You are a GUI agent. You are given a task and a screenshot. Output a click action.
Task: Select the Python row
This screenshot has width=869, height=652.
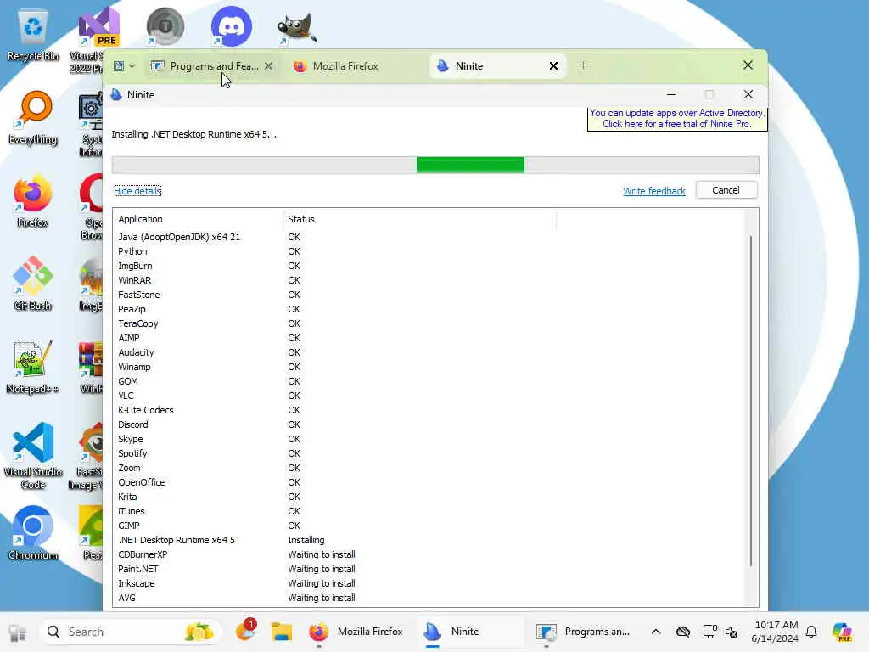[429, 251]
